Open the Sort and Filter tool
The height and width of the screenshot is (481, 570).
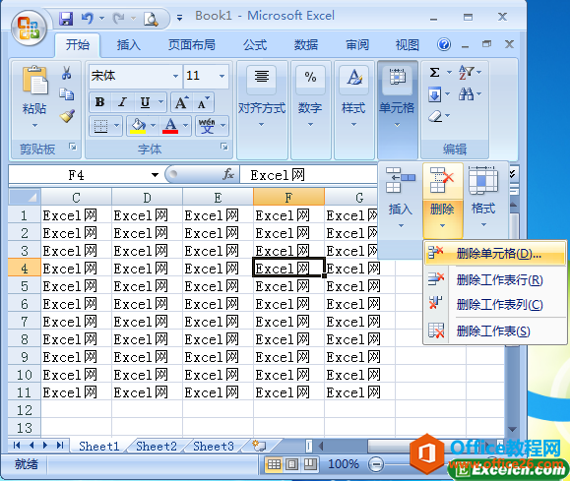467,72
